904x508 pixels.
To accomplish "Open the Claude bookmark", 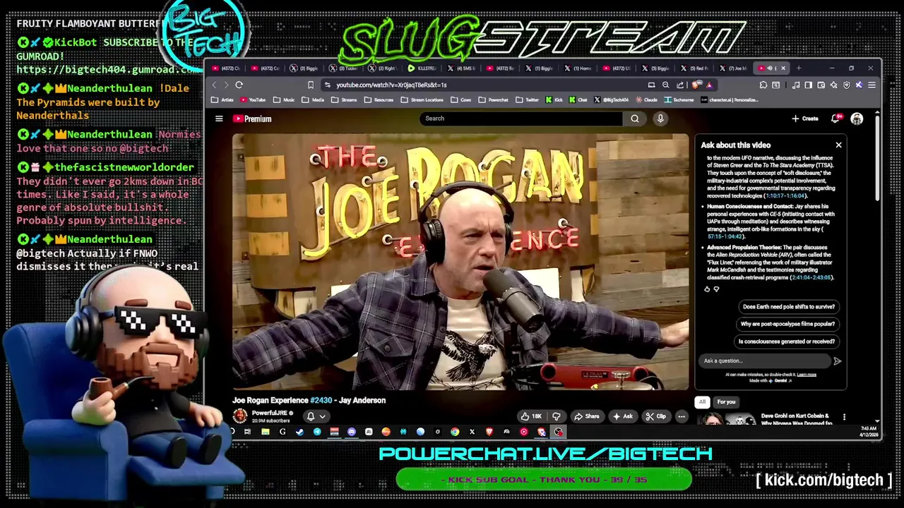I will 646,100.
